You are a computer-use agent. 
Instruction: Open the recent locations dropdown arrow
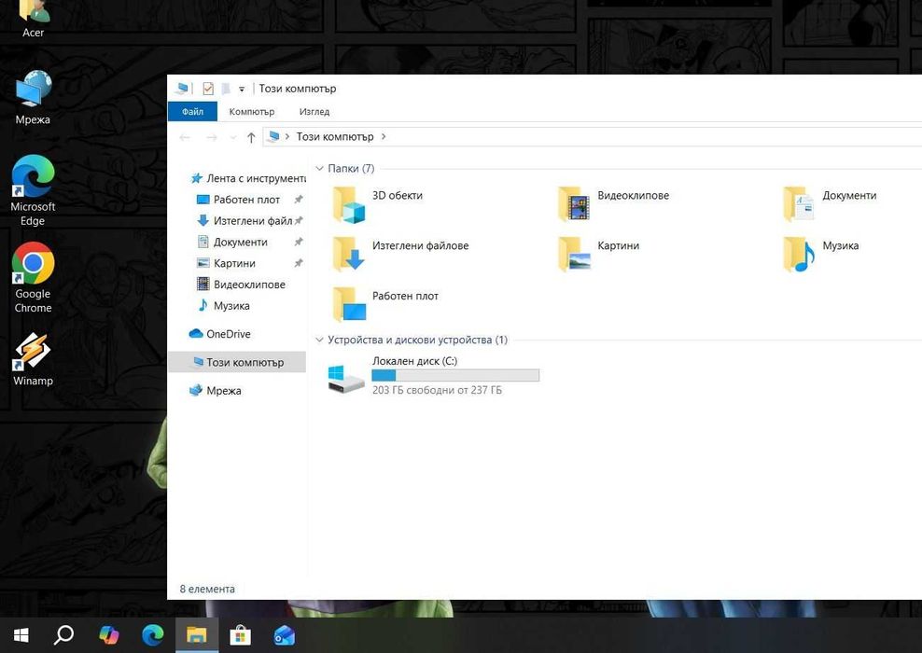233,137
